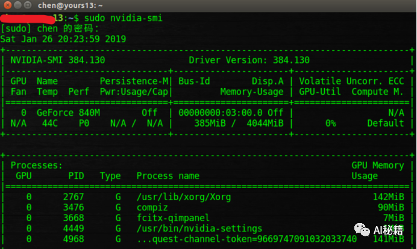Click the 'Memory-Usage' header

[252, 92]
